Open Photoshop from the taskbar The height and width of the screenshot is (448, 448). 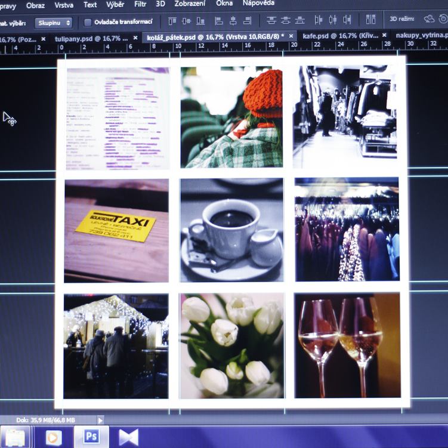point(91,436)
